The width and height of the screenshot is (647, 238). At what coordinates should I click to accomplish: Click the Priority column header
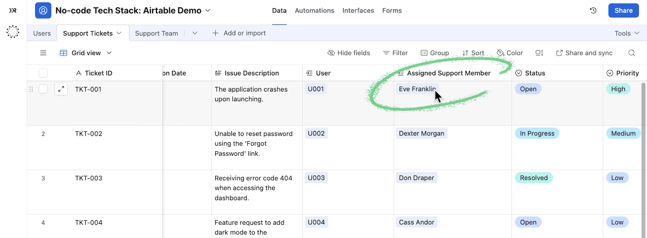coord(625,73)
